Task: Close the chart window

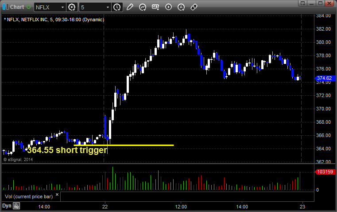Action: 329,3
